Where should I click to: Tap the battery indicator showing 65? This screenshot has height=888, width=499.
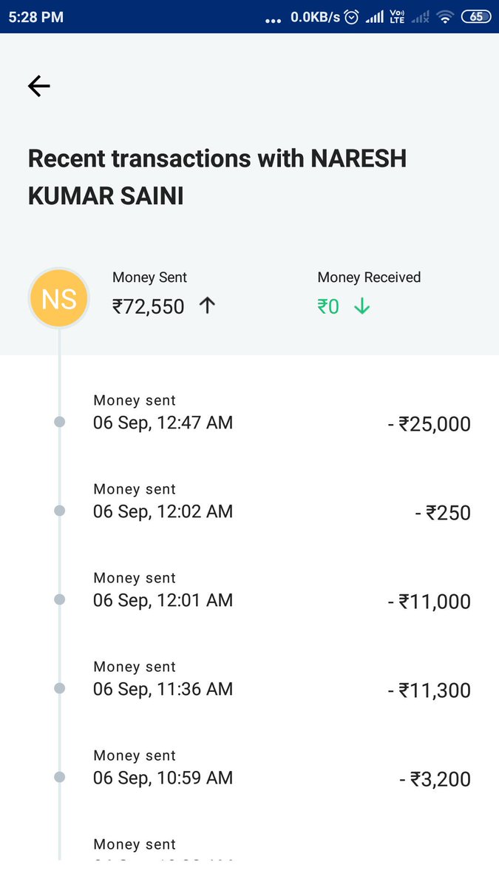click(x=475, y=17)
